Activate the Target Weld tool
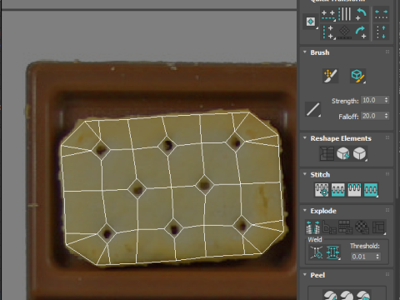 tap(317, 252)
